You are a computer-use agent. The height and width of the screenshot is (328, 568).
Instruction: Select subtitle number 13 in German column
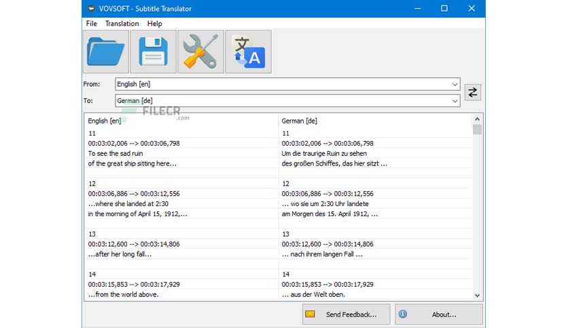click(286, 234)
